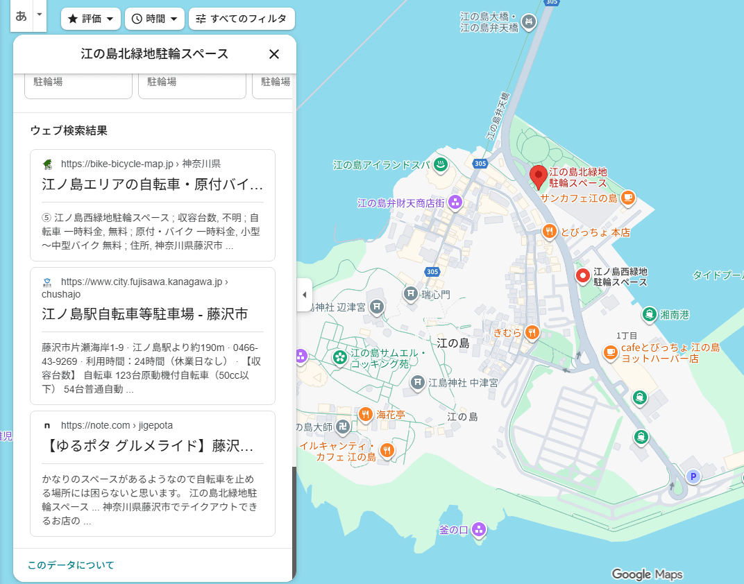This screenshot has width=744, height=584.
Task: Collapse the side panel with arrow handle
Action: (304, 295)
